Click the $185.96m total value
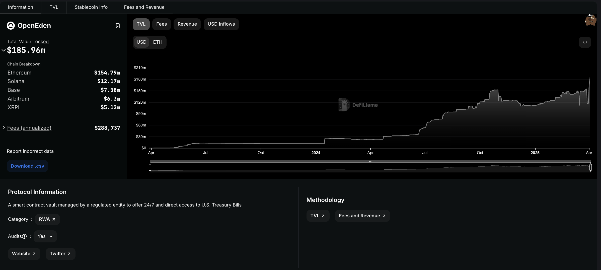 click(x=26, y=50)
